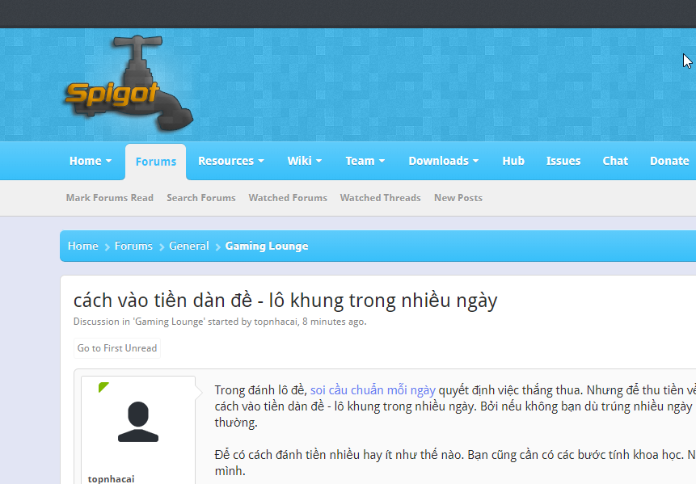
Task: Go to the Chat section
Action: pos(614,161)
